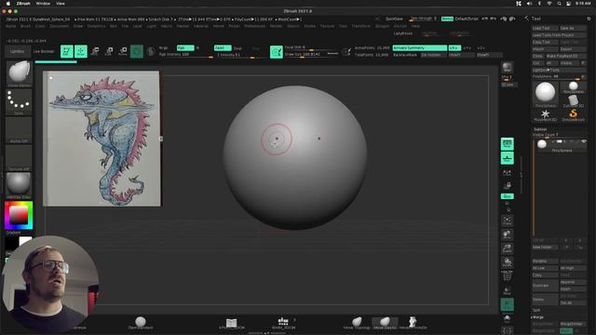Open the current brush picker thumbnail
The width and height of the screenshot is (596, 335).
click(x=19, y=74)
